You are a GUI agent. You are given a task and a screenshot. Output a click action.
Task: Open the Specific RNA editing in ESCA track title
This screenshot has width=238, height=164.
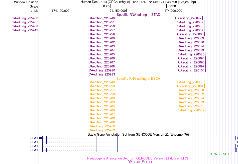click(x=138, y=78)
